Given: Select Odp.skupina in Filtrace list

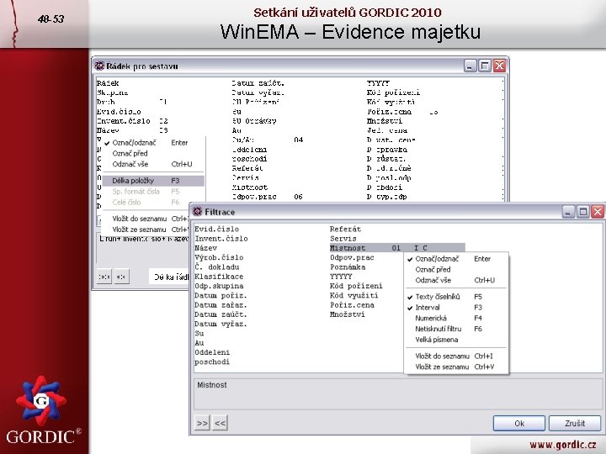Looking at the screenshot, I should (x=219, y=286).
